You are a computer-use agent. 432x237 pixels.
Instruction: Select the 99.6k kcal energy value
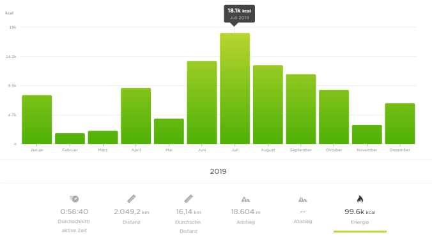point(360,212)
